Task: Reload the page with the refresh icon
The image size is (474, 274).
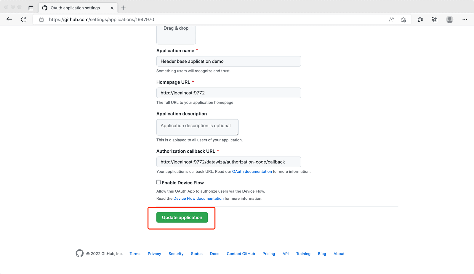Action: click(x=24, y=20)
